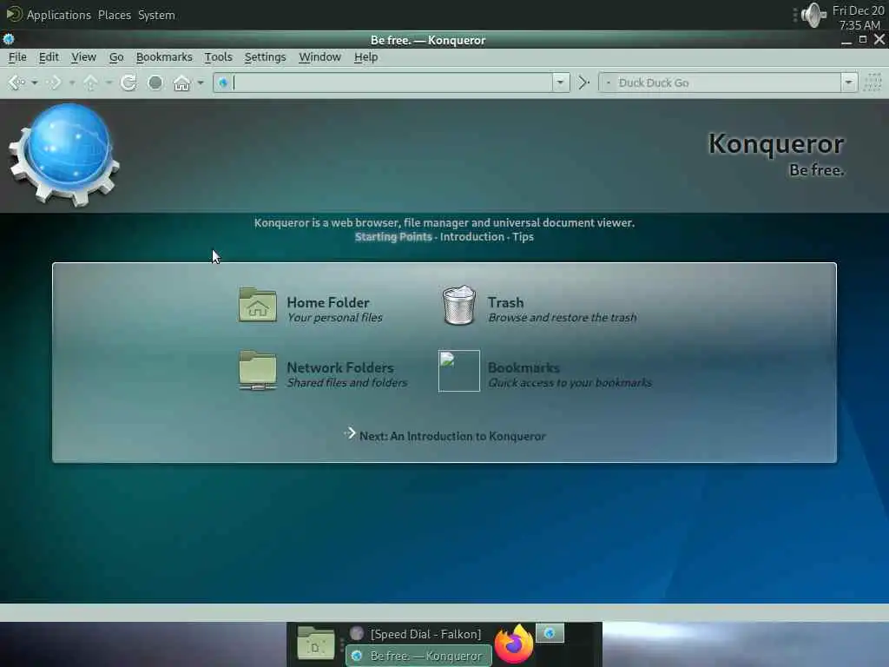
Task: Click the Back navigation arrow
Action: (x=17, y=83)
